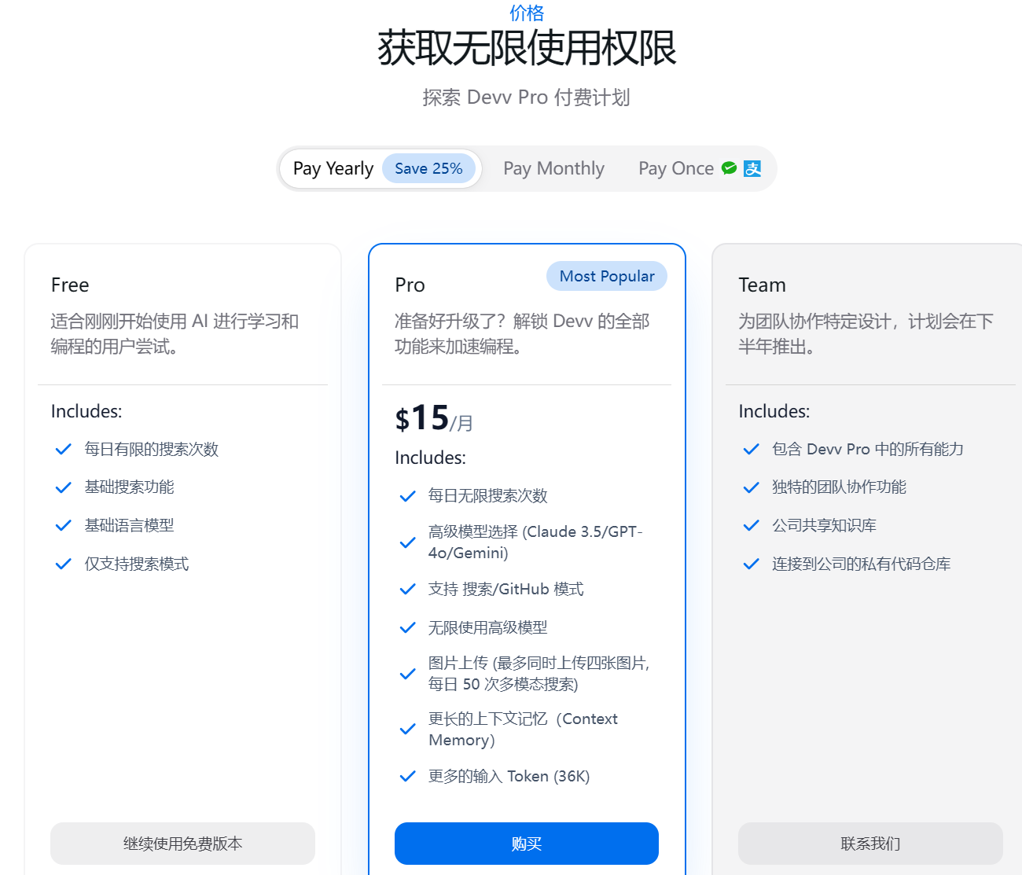1022x875 pixels.
Task: Click the checkmark beside 独特的团队协作功能
Action: [752, 487]
